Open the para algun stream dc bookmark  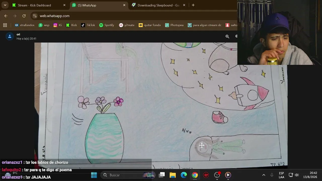205,25
